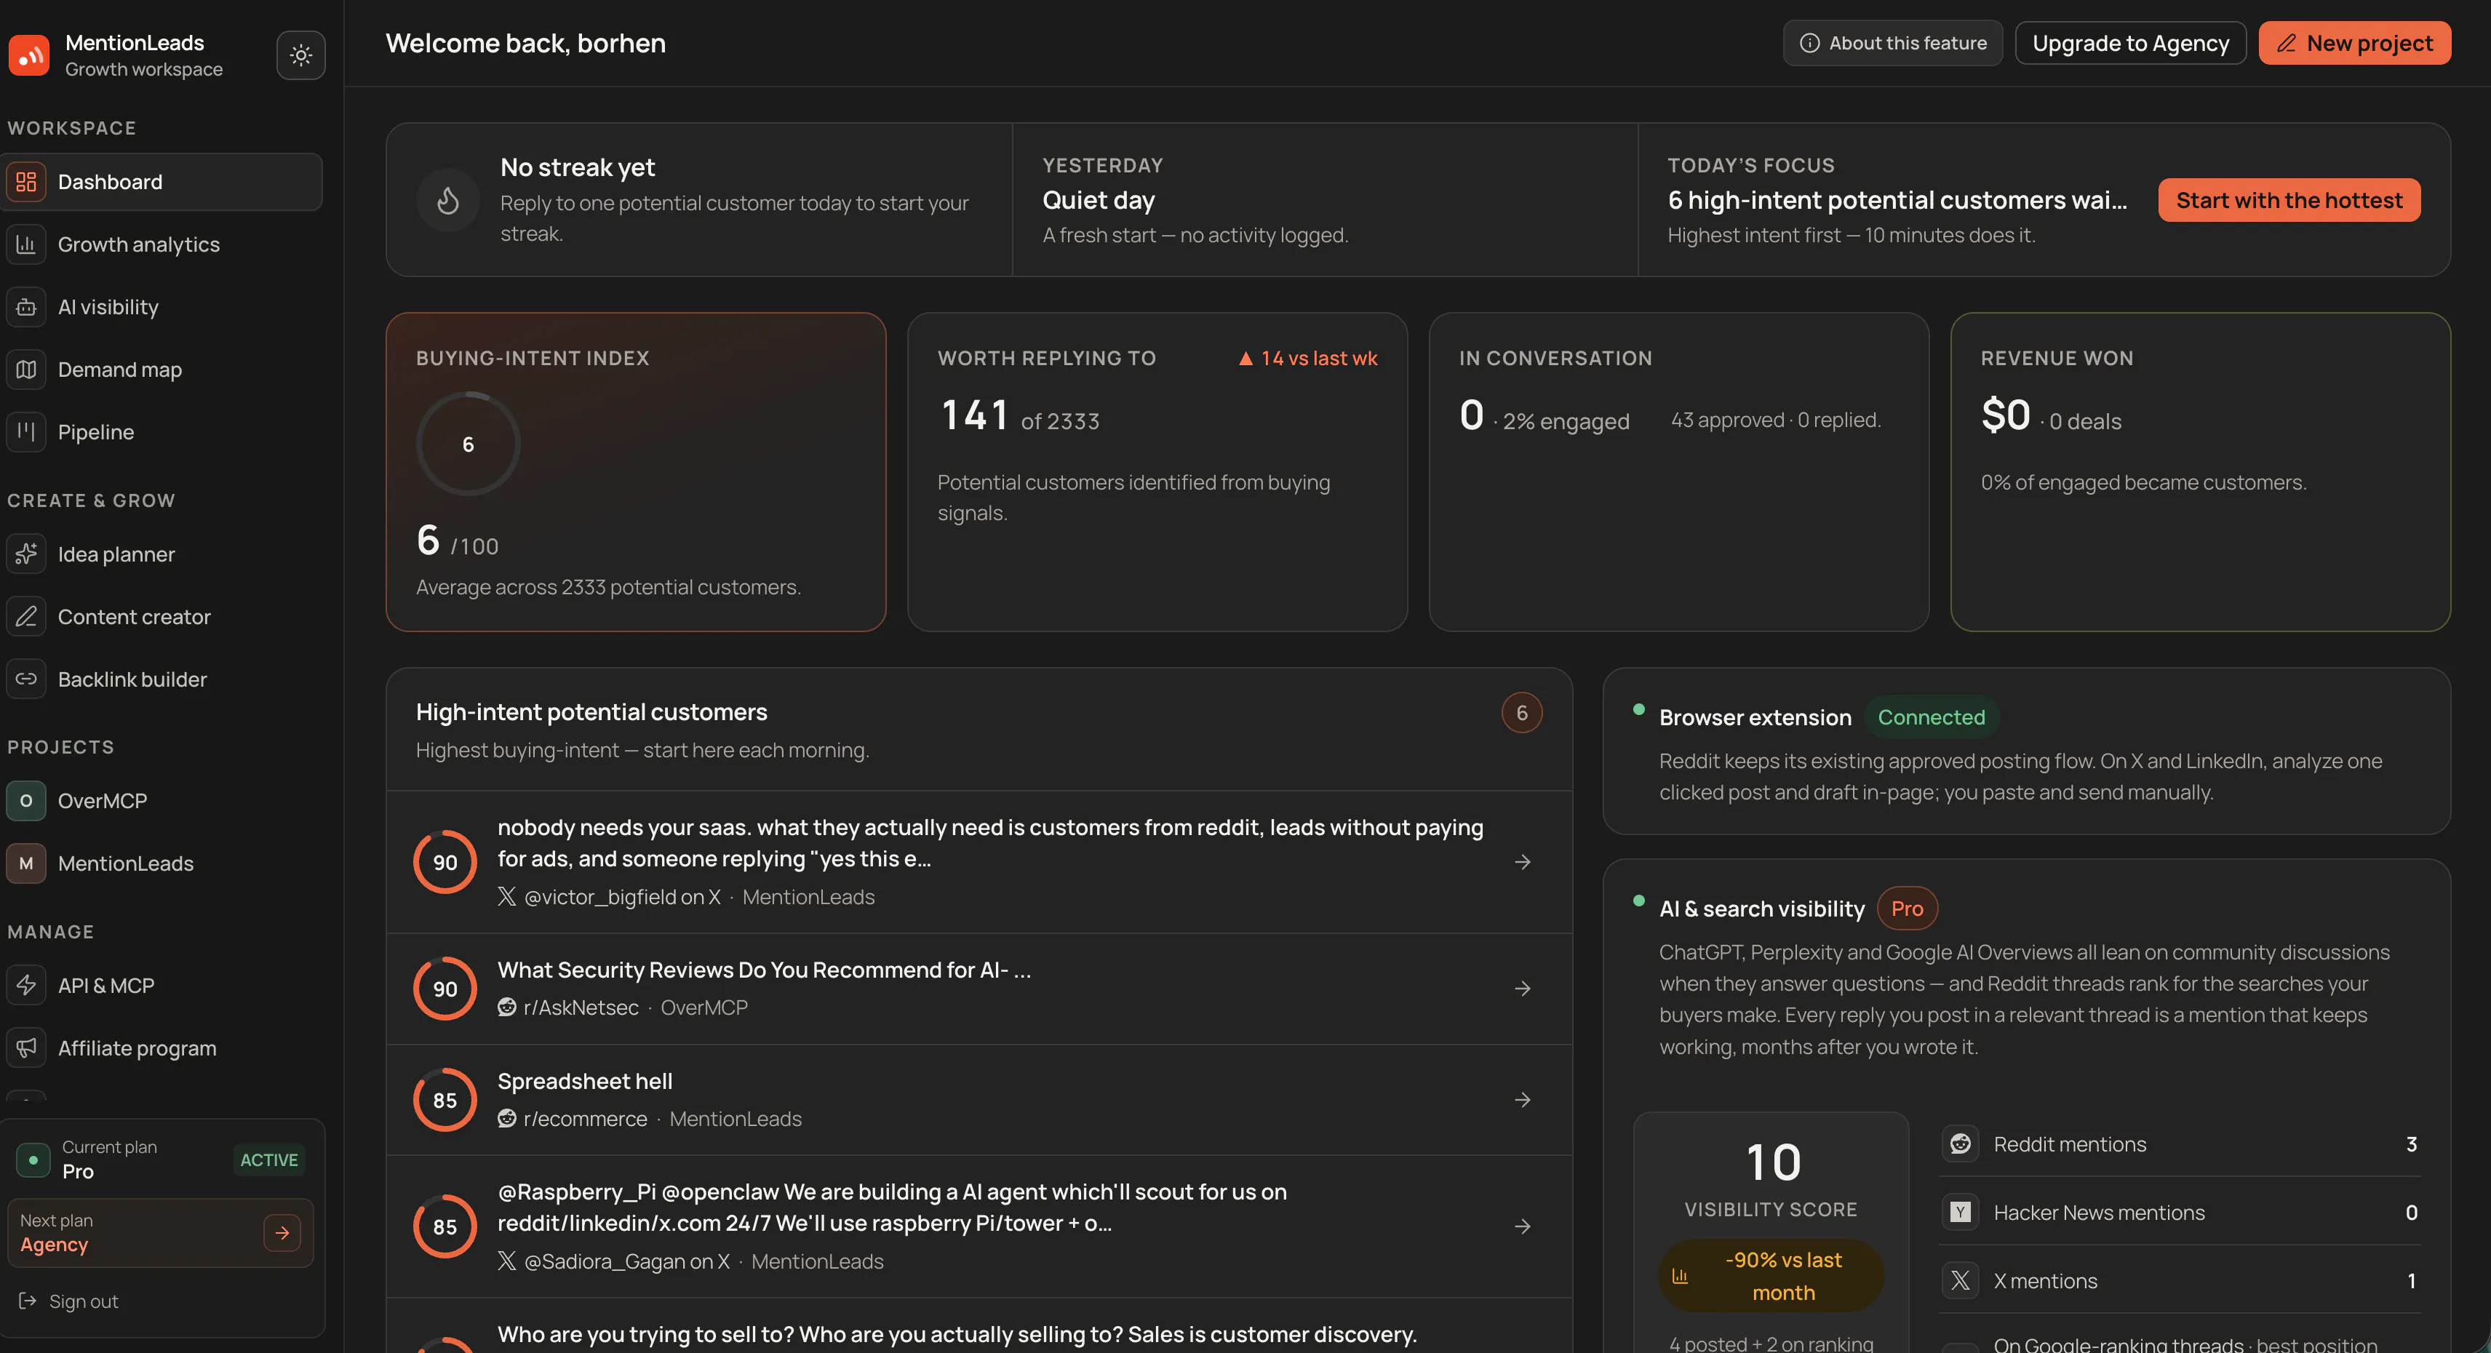
Task: Click the pencil icon on New project
Action: (2286, 44)
